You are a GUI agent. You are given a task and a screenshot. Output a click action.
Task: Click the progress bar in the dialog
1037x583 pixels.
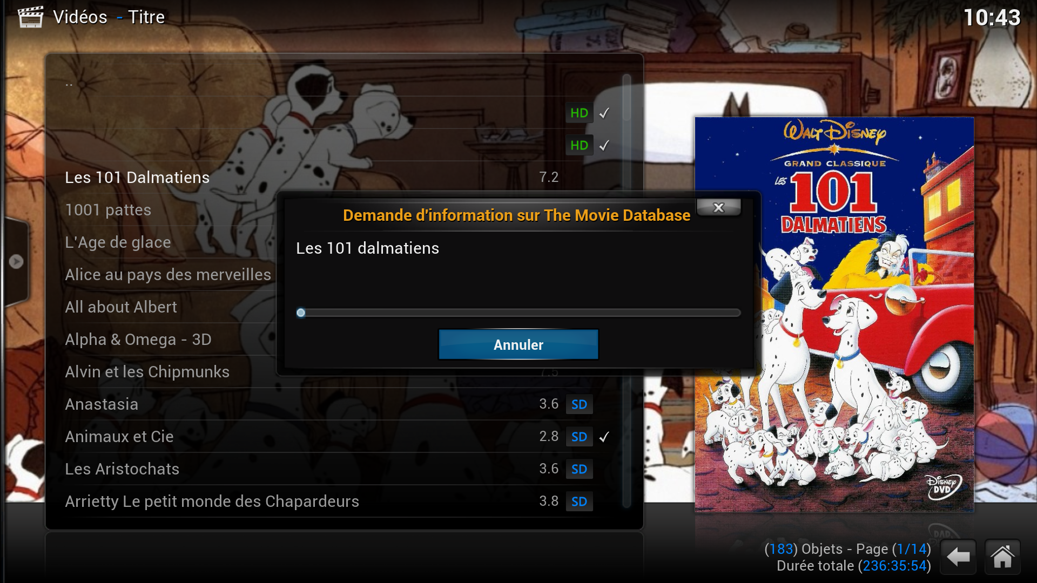[518, 313]
